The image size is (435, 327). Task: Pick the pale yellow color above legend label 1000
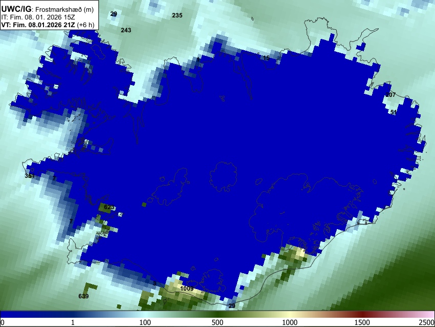[290, 315]
